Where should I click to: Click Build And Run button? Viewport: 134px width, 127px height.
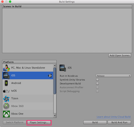(x=119, y=122)
